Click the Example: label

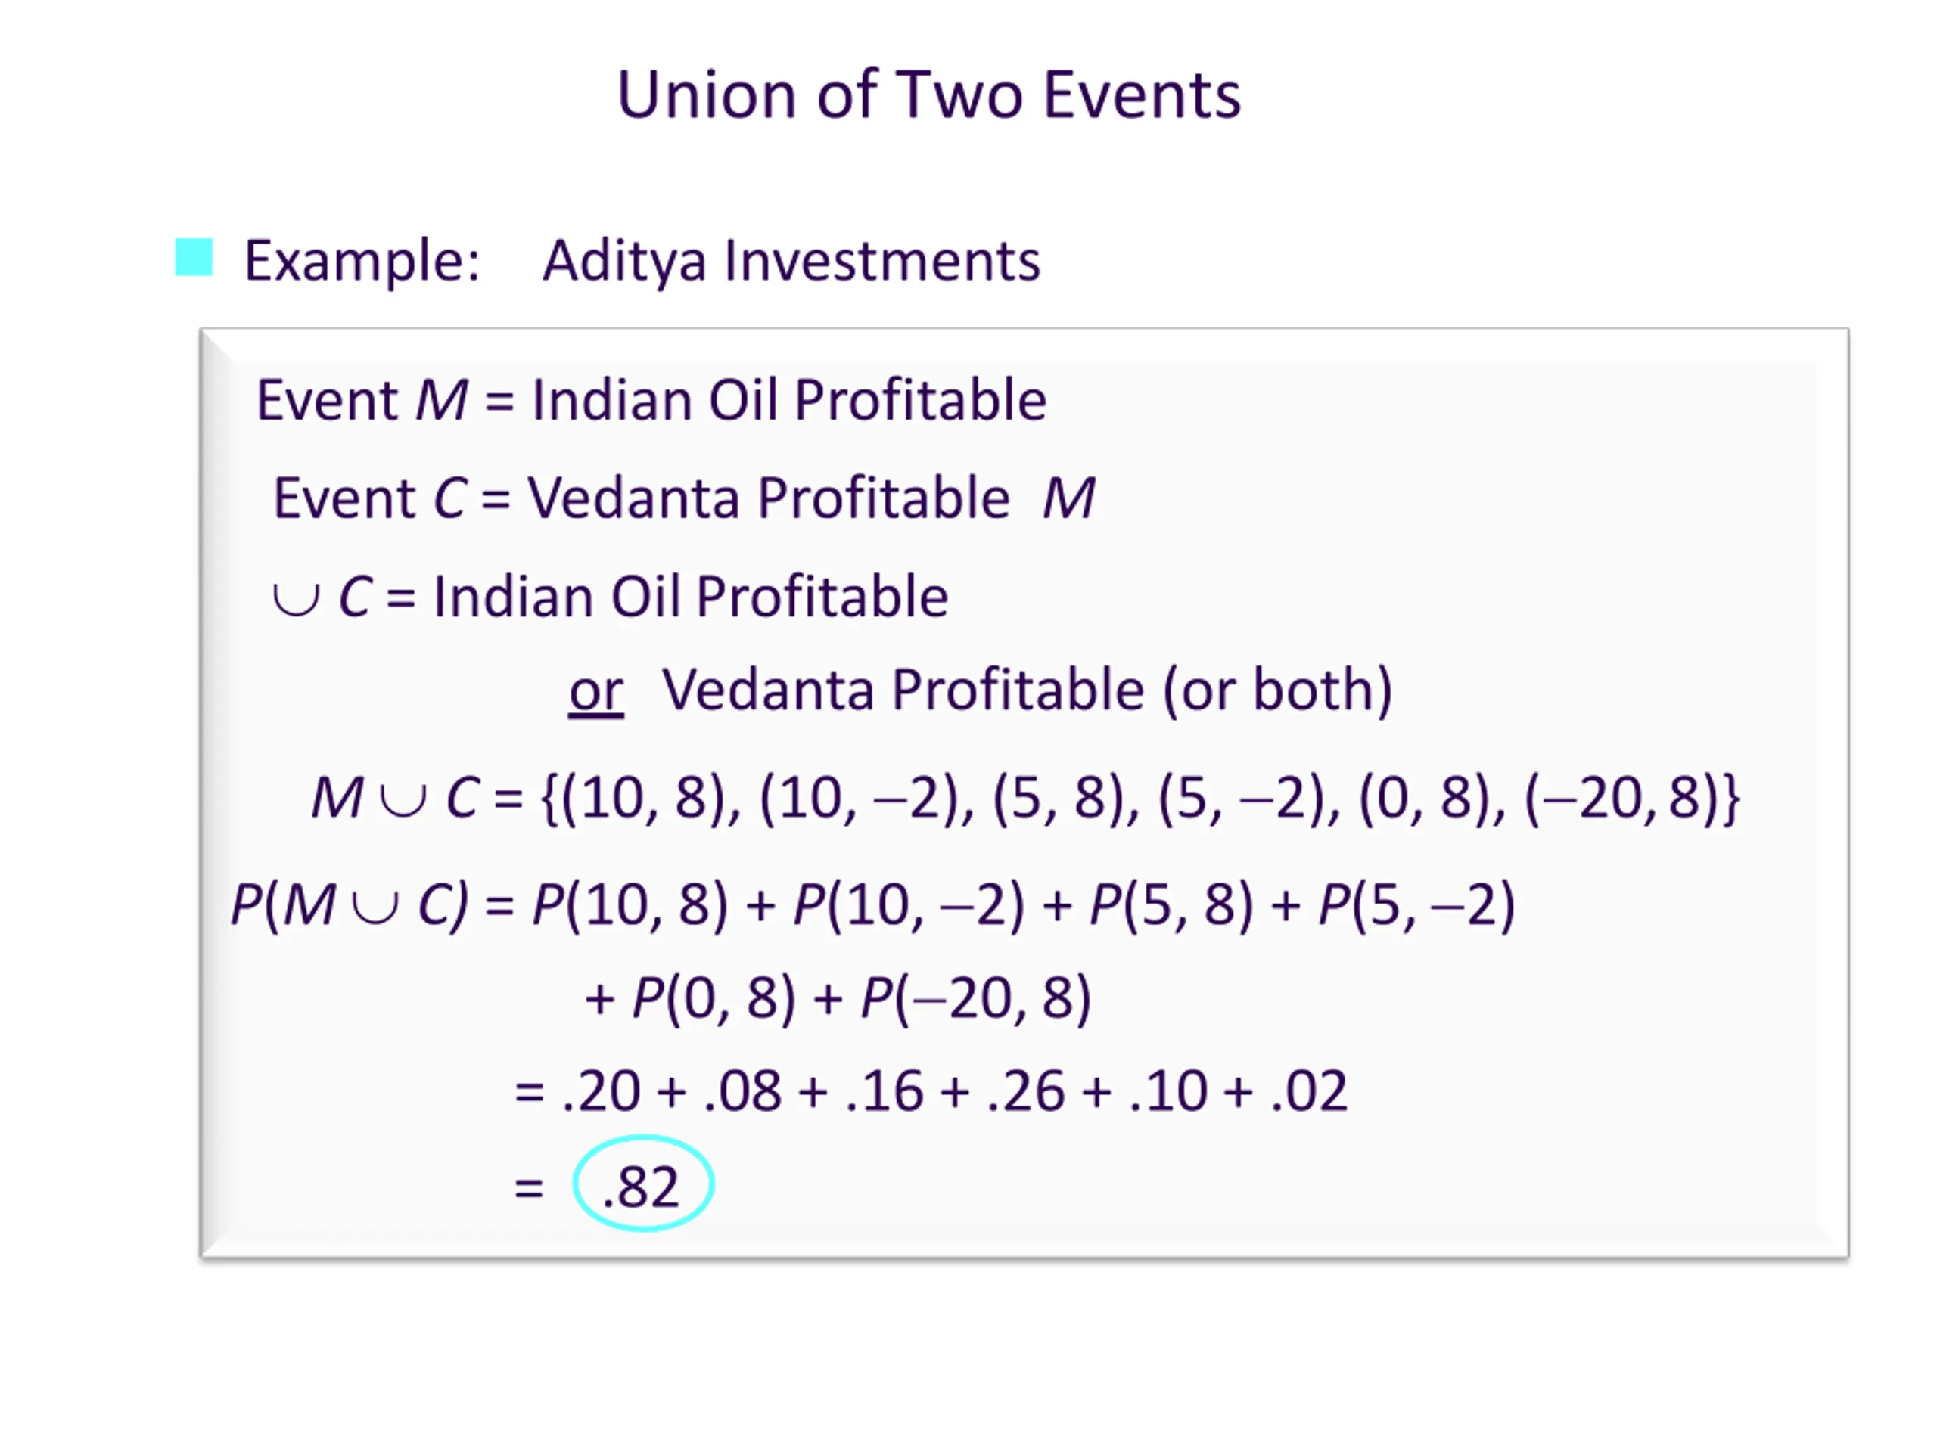pos(362,262)
